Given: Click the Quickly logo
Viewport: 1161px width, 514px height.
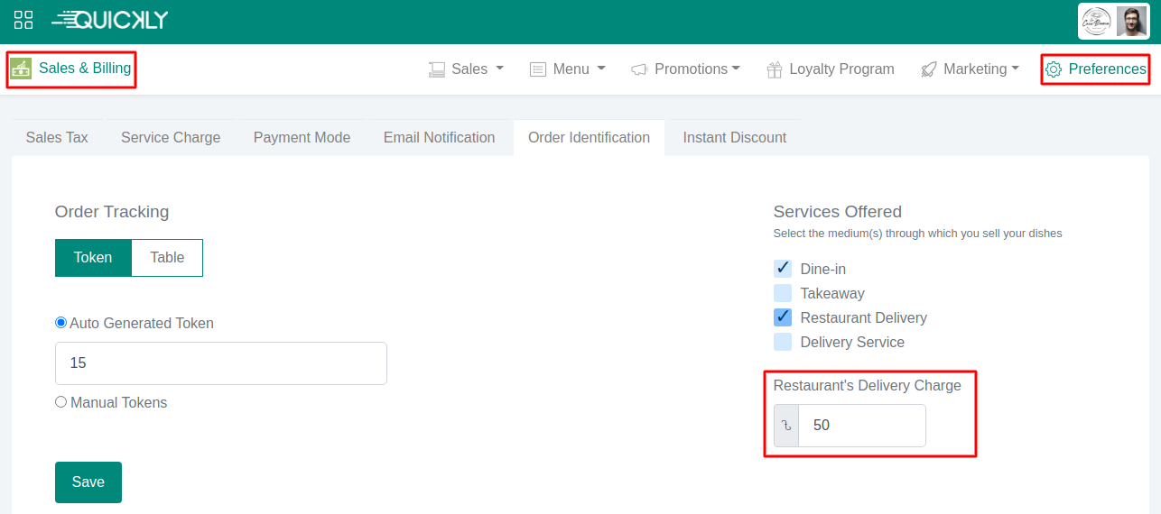Looking at the screenshot, I should (x=110, y=20).
